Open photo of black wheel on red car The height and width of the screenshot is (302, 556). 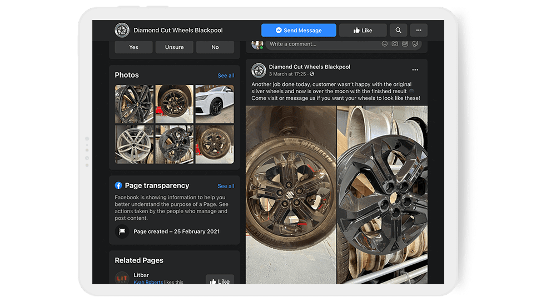175,104
